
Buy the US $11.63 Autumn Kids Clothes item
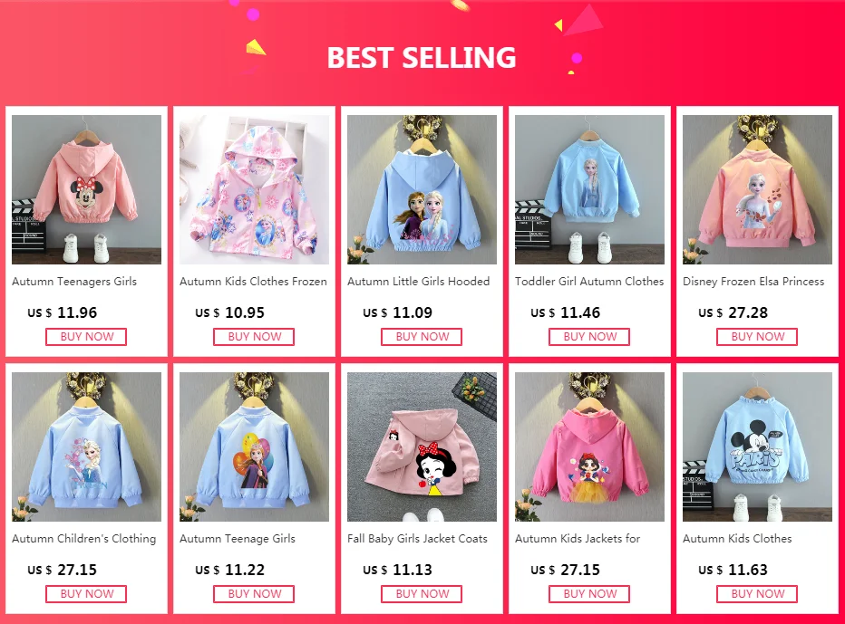(757, 594)
